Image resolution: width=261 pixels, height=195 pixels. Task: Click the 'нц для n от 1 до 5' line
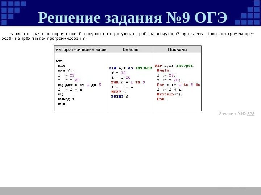pos(79,85)
